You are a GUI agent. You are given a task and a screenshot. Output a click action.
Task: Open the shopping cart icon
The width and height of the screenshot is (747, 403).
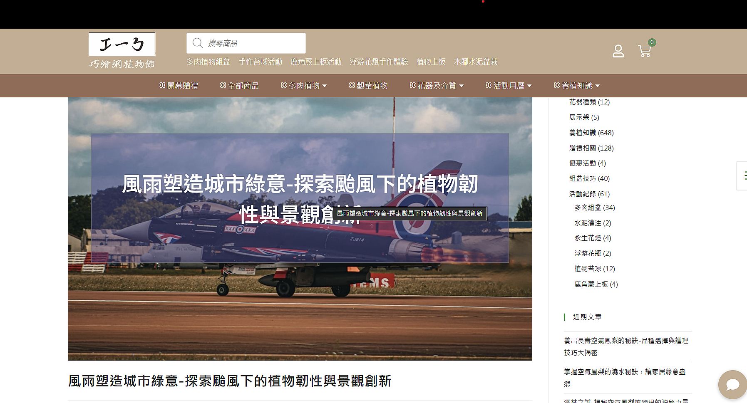pos(644,51)
